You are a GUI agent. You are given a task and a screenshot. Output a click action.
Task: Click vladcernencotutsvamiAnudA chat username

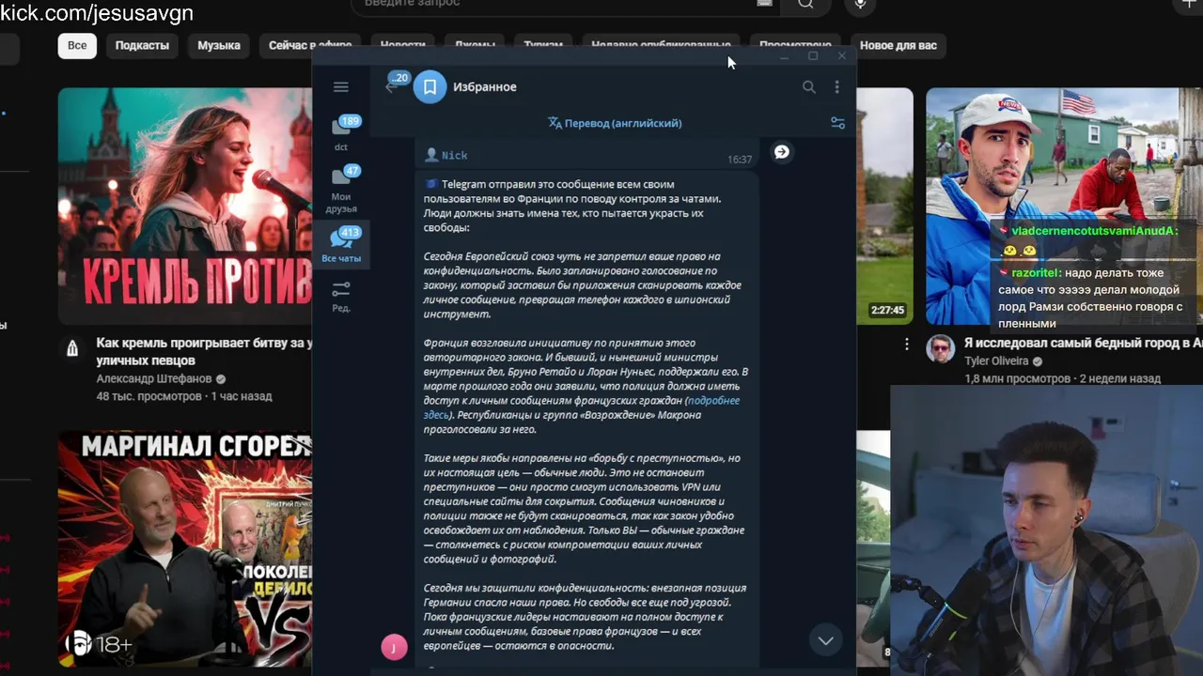point(1093,231)
